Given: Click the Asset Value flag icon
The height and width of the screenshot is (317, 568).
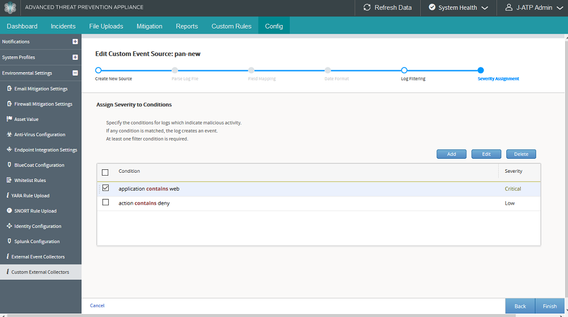Looking at the screenshot, I should [x=9, y=119].
